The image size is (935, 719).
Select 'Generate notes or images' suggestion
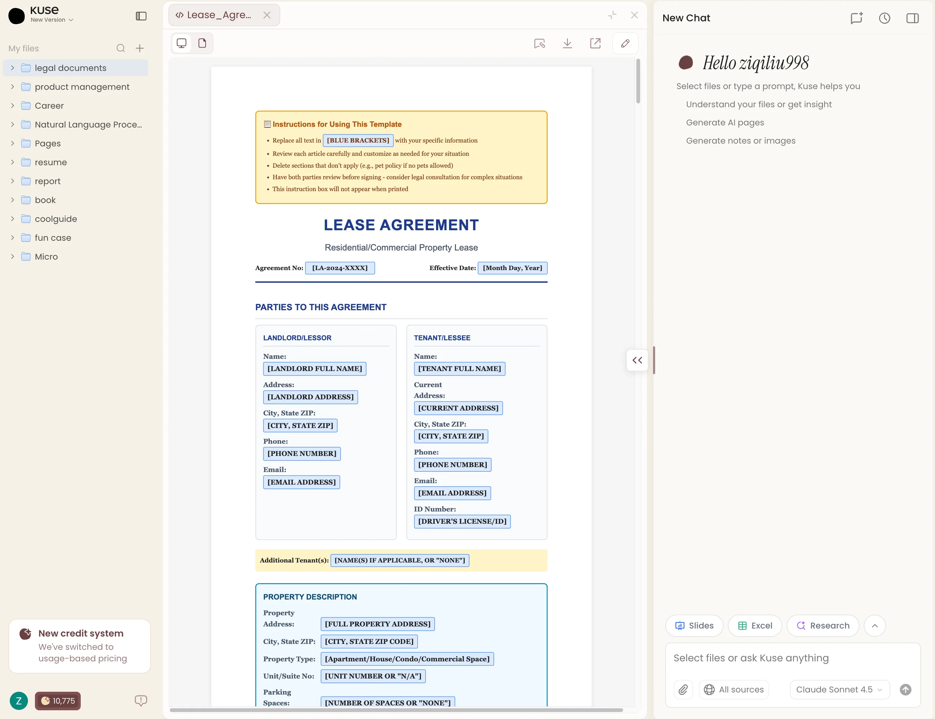click(741, 141)
